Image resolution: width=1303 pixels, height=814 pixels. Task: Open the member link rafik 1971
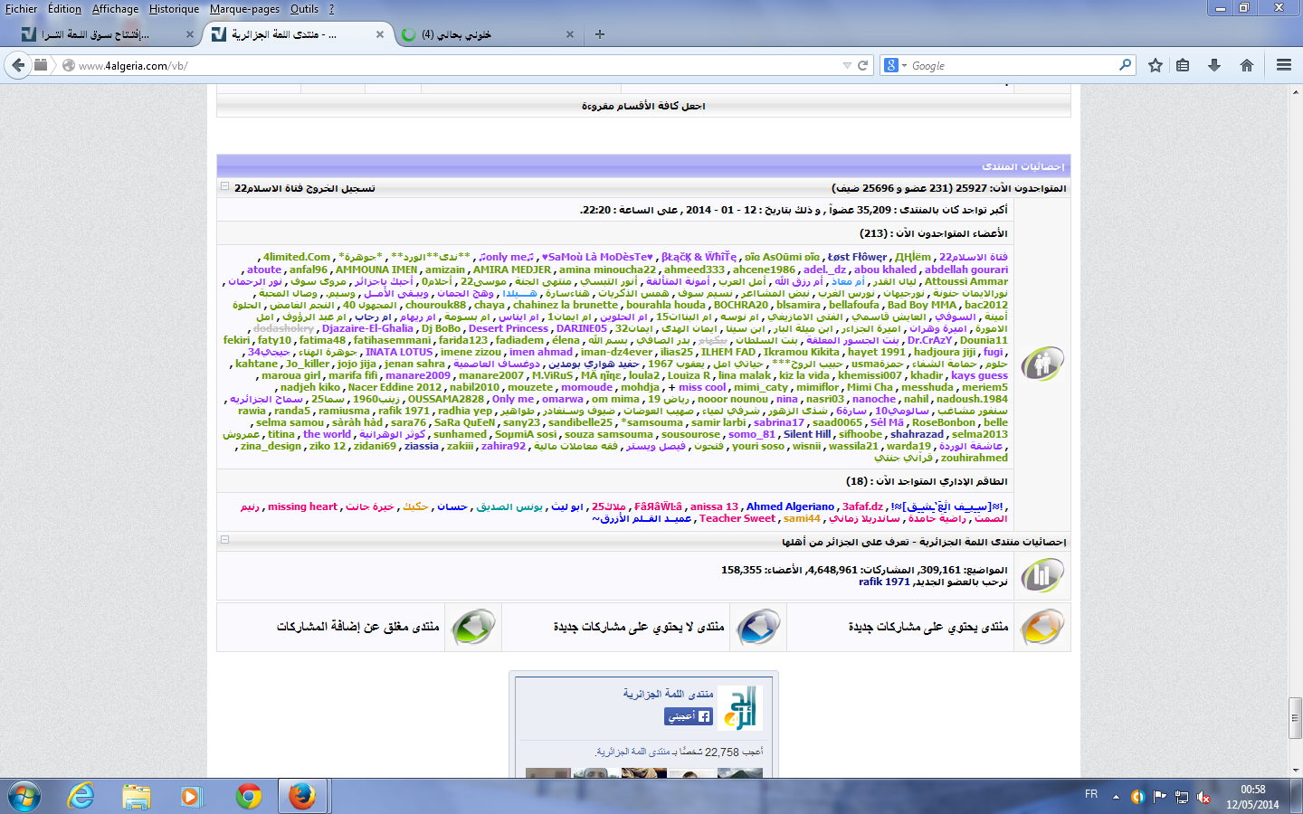click(884, 582)
